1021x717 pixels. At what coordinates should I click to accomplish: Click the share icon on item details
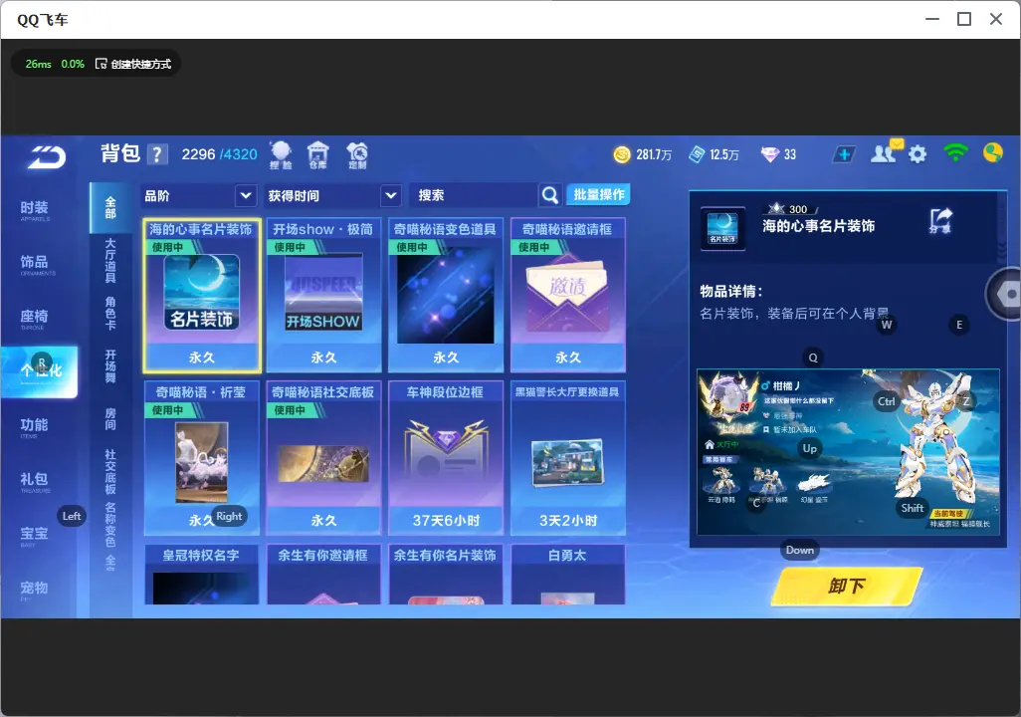tap(940, 221)
